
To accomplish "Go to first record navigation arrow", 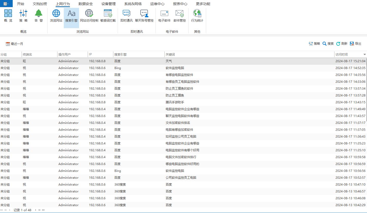I will coord(2,210).
